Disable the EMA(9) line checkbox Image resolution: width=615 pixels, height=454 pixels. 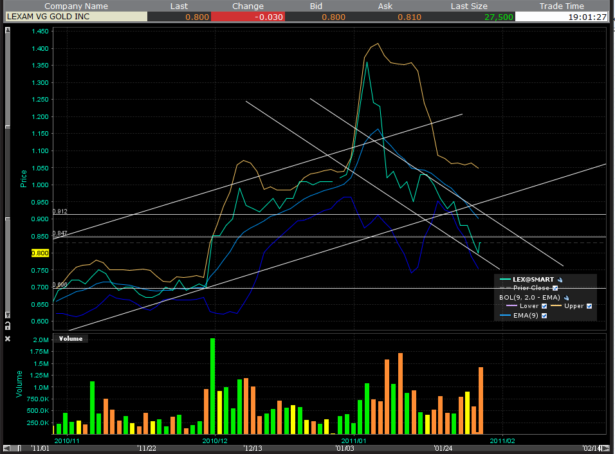coord(544,316)
